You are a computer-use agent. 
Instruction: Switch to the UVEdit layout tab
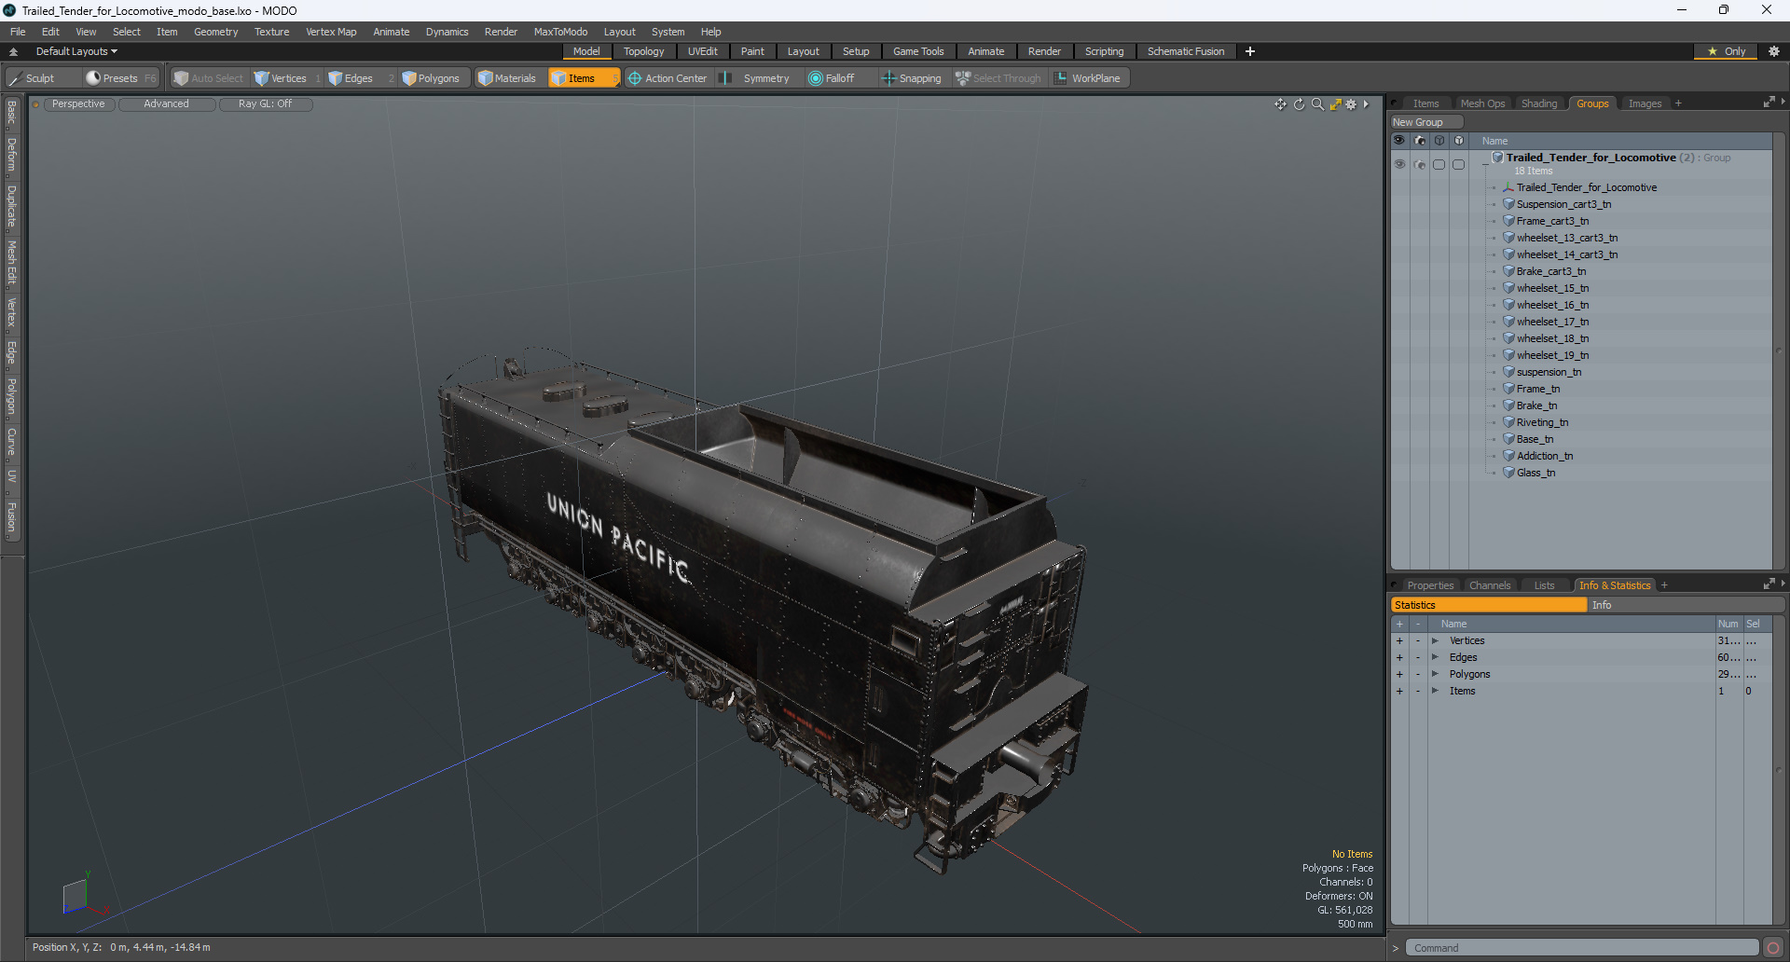pos(702,51)
